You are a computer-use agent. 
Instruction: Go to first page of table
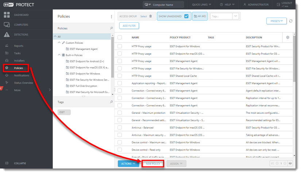(272, 163)
